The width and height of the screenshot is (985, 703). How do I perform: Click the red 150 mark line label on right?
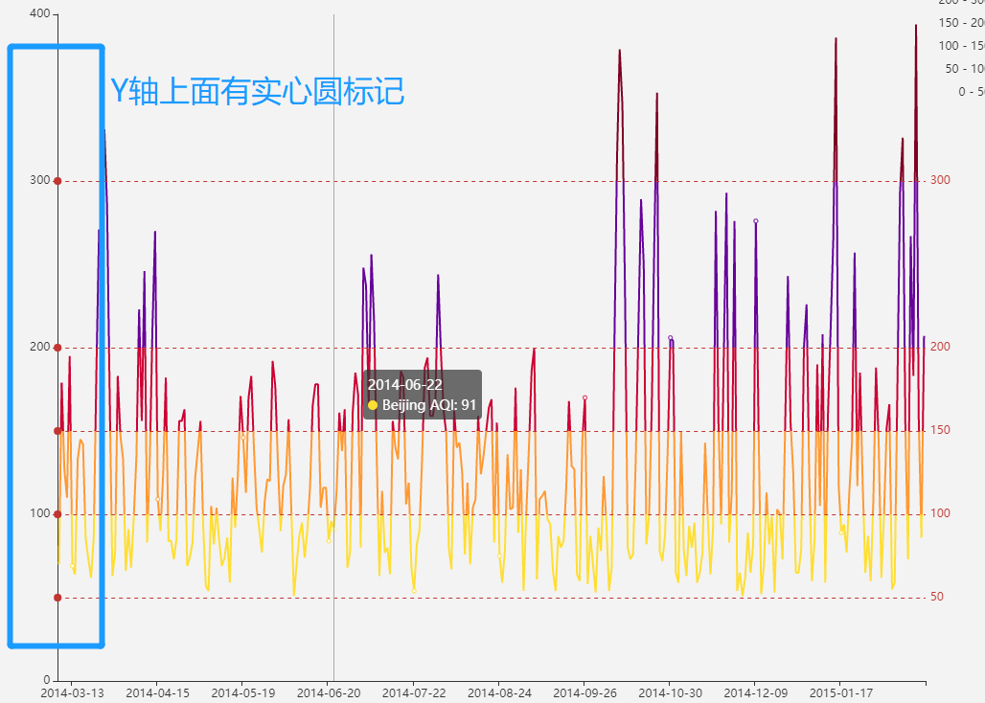tap(940, 430)
